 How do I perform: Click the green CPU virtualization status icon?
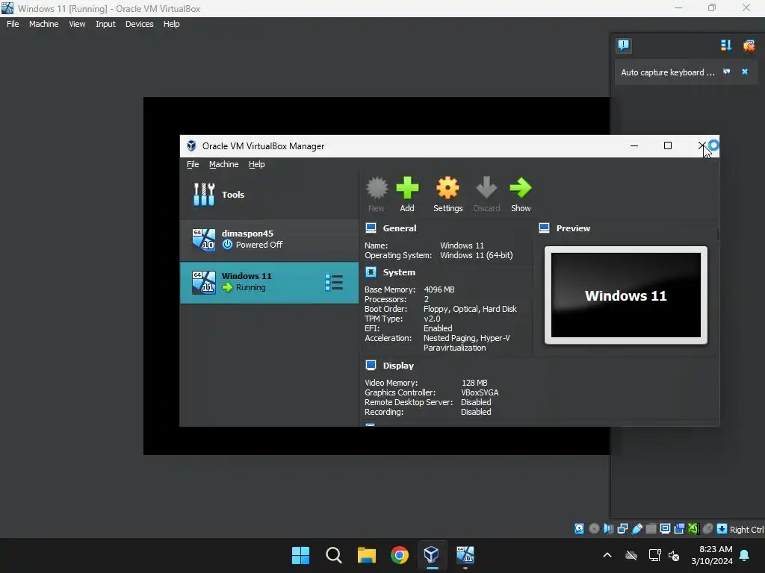click(693, 529)
